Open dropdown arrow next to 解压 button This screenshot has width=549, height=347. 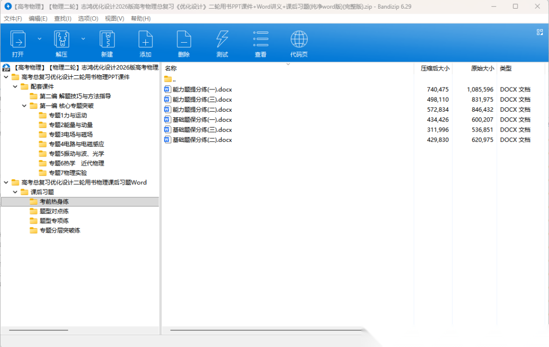coord(83,39)
